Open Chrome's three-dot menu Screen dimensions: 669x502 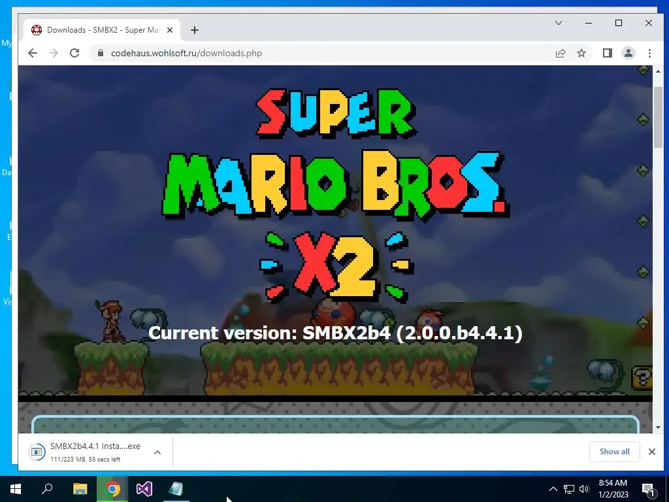649,53
